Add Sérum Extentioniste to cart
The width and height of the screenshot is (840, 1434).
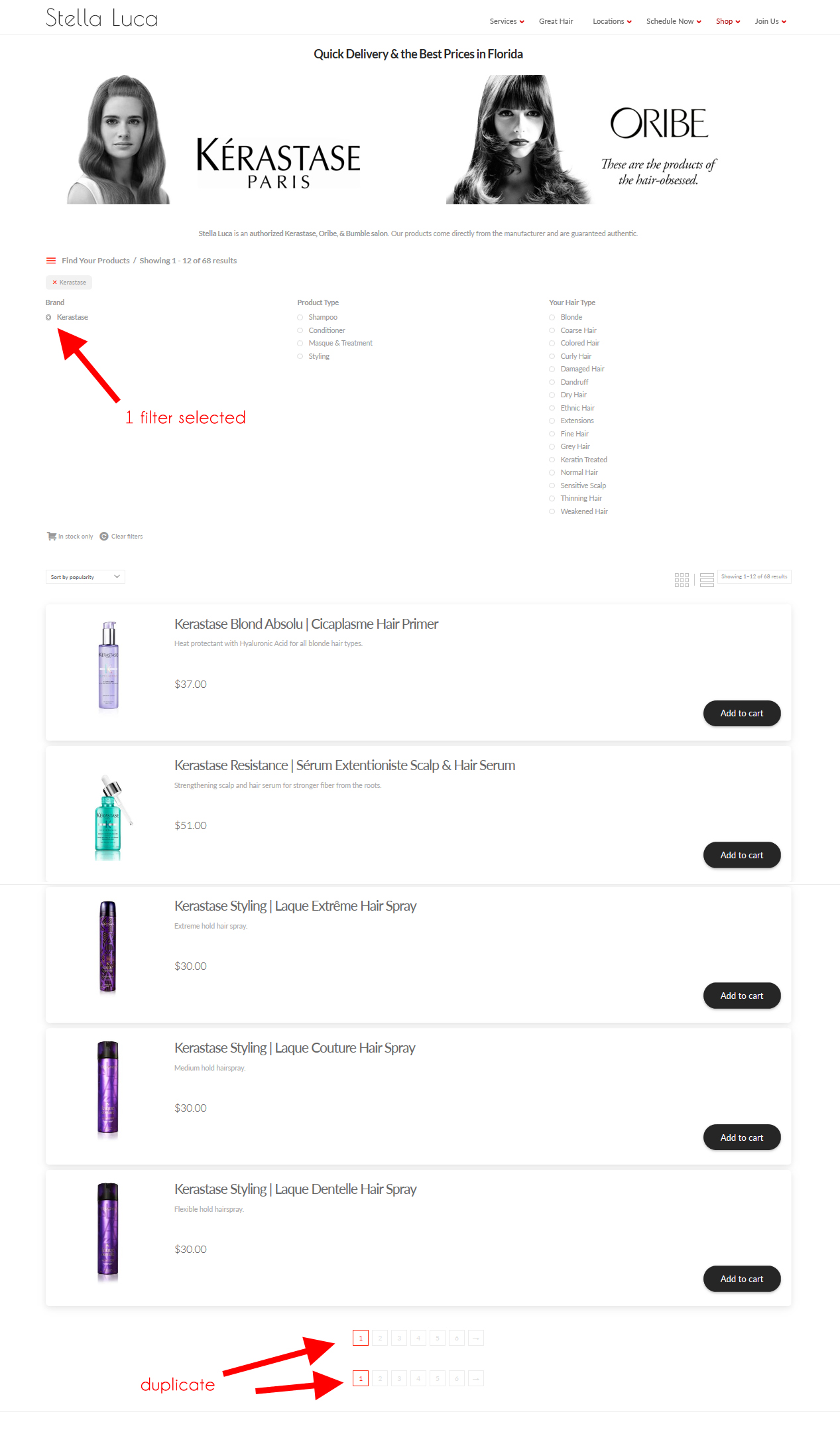point(742,855)
